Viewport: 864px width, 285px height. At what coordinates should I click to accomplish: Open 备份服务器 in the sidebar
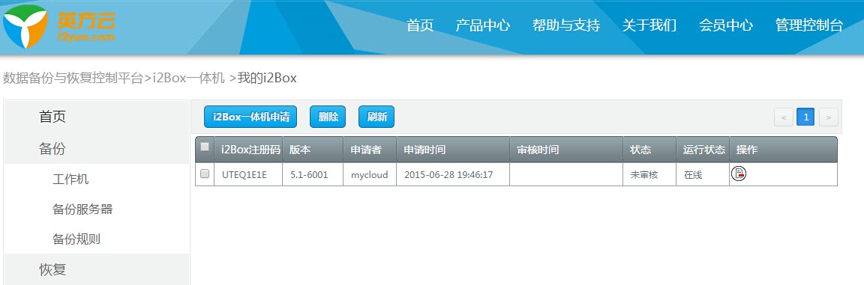click(82, 209)
